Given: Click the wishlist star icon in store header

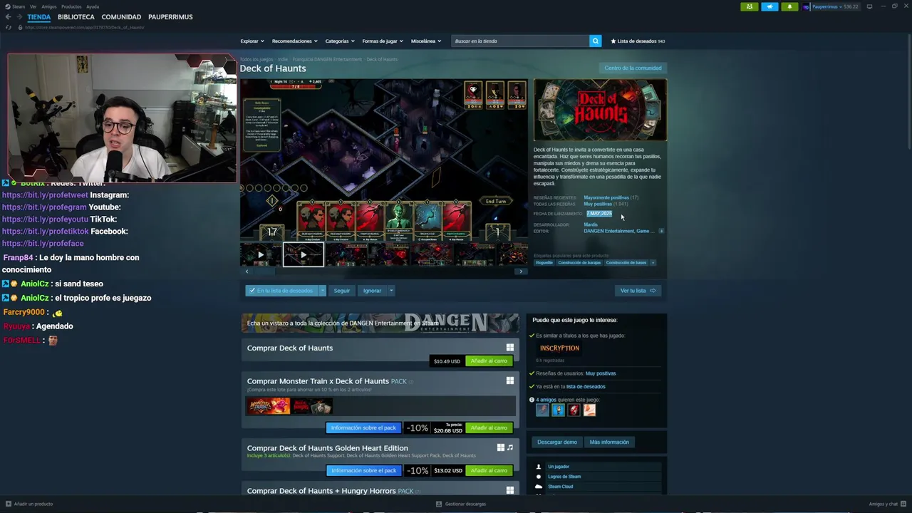Looking at the screenshot, I should (x=613, y=41).
